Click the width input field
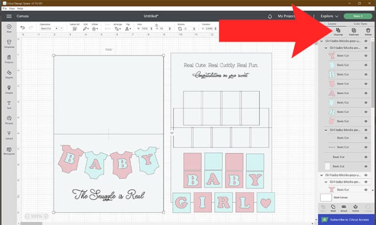376x225 pixels. point(145,28)
